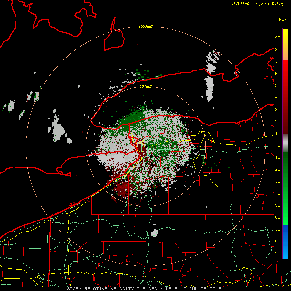Click the "100 NMI" range ring label

145,27
